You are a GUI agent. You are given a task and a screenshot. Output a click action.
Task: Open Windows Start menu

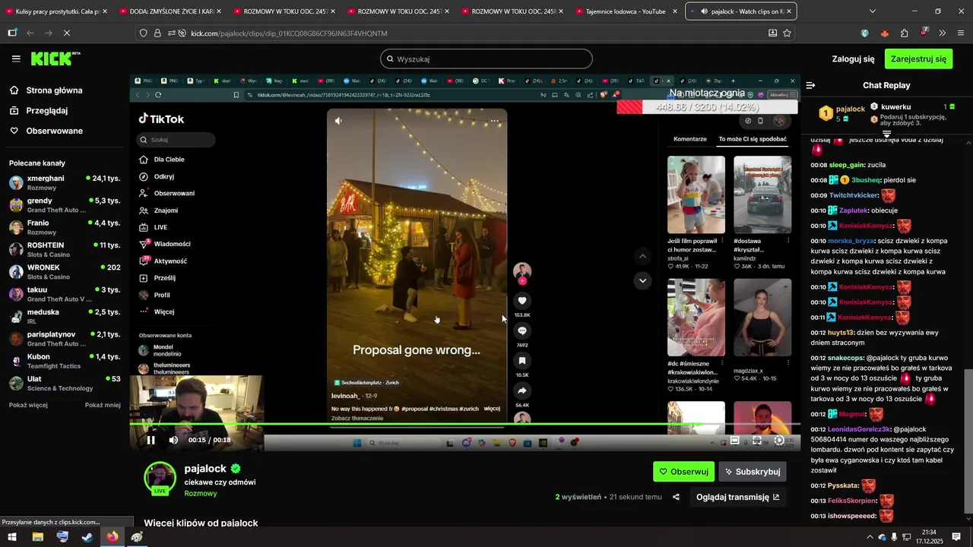click(x=12, y=537)
